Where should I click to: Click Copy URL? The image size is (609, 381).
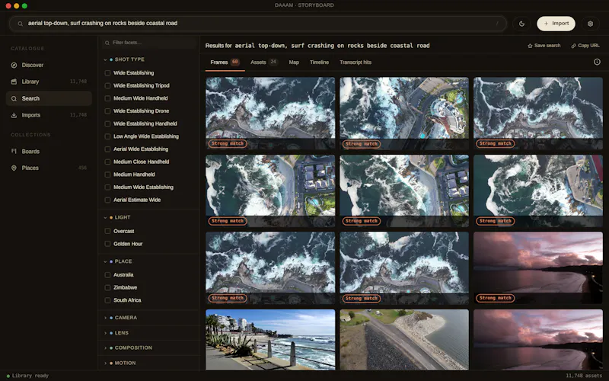coord(585,46)
